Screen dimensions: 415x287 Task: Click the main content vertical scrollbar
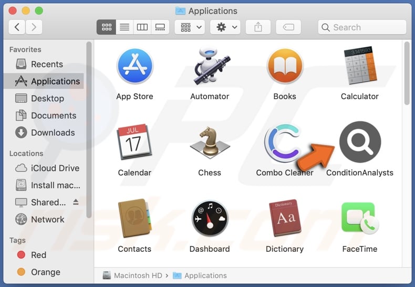[x=407, y=73]
